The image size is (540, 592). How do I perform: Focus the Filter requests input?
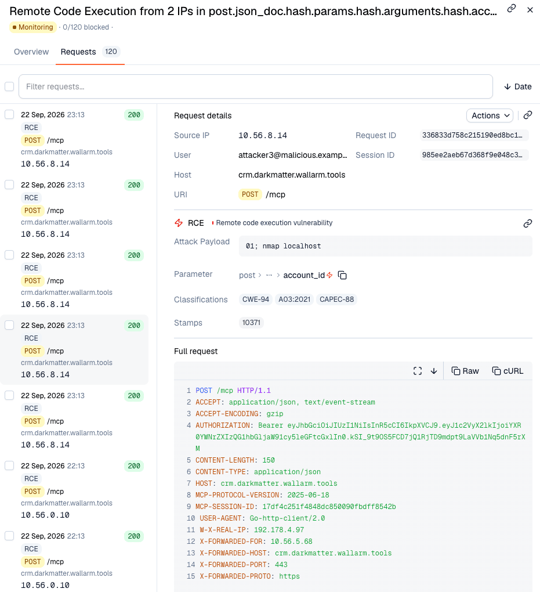click(x=255, y=86)
